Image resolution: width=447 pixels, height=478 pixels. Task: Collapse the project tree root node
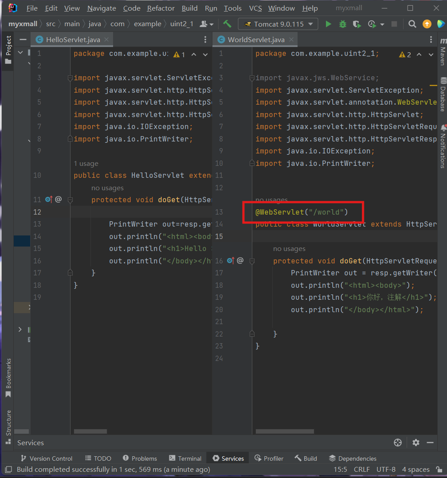[x=20, y=53]
